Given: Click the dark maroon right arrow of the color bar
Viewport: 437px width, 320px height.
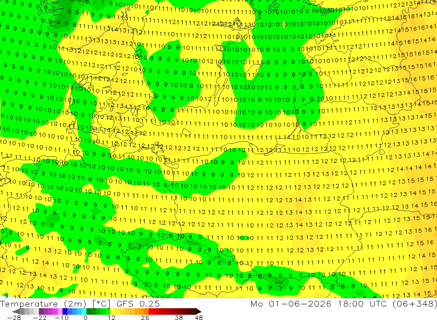Looking at the screenshot, I should click(x=199, y=311).
